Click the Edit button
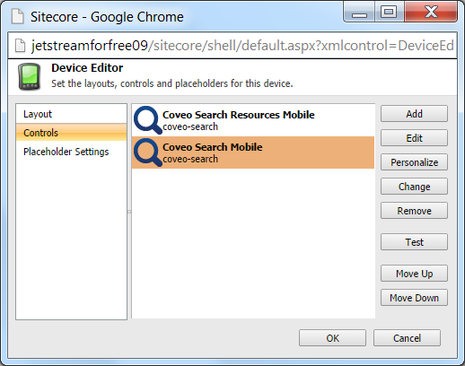 tap(414, 138)
